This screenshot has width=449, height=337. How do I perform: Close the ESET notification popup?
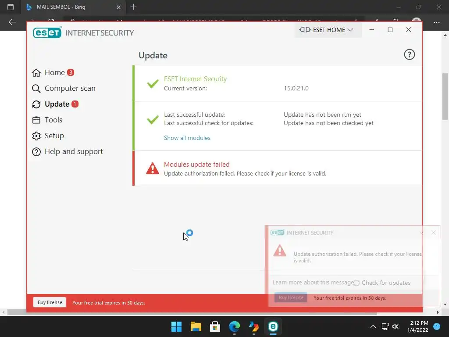click(x=434, y=233)
